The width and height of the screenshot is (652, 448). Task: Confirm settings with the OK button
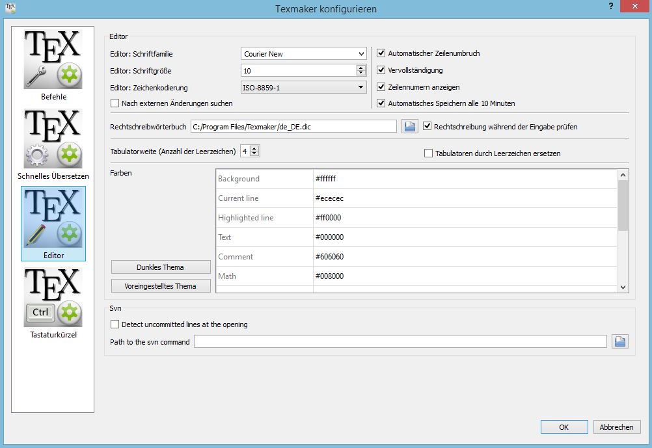click(564, 427)
